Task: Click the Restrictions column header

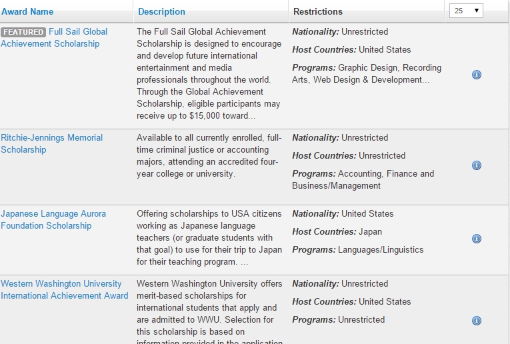Action: pos(318,11)
